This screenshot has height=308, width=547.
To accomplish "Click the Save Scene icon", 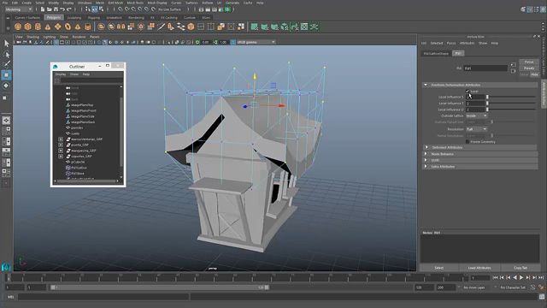I will pyautogui.click(x=55, y=9).
